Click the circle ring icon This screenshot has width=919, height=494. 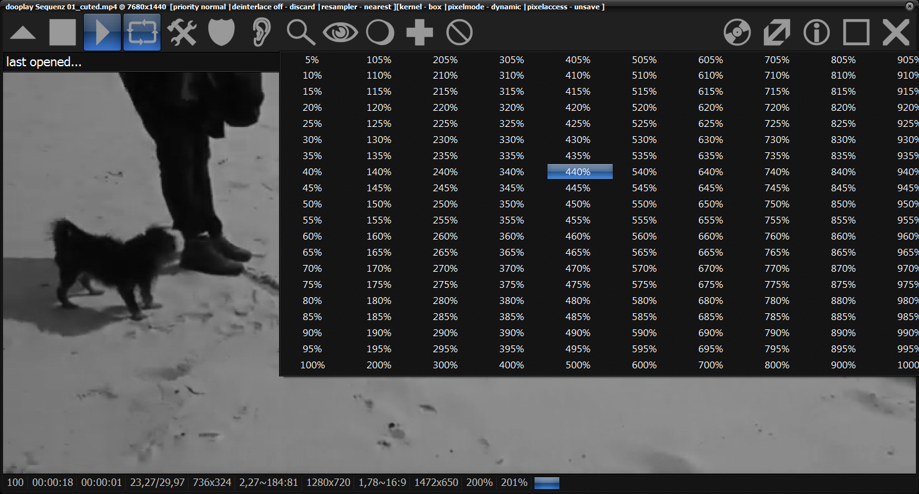pyautogui.click(x=380, y=32)
